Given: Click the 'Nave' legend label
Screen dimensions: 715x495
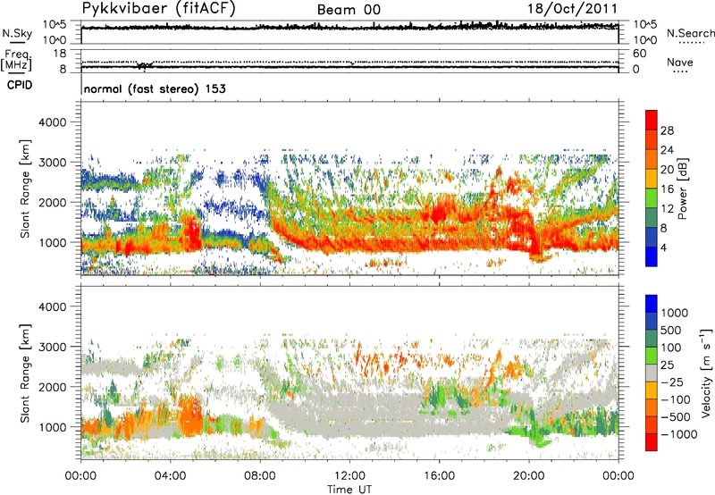Looking at the screenshot, I should click(x=680, y=62).
